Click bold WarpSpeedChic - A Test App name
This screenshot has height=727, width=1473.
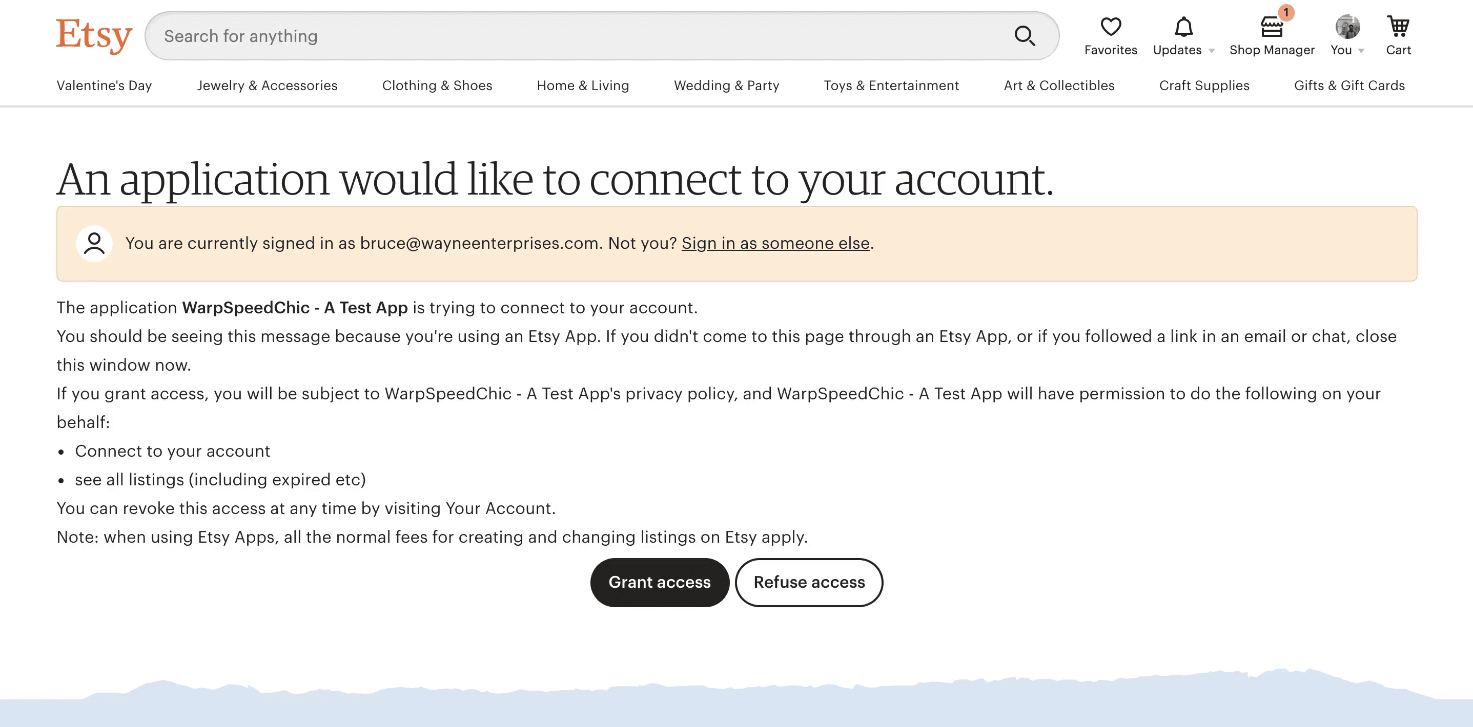coord(295,308)
